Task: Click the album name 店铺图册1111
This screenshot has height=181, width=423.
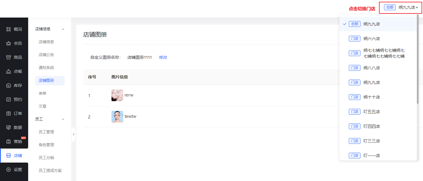Action: pyautogui.click(x=140, y=57)
